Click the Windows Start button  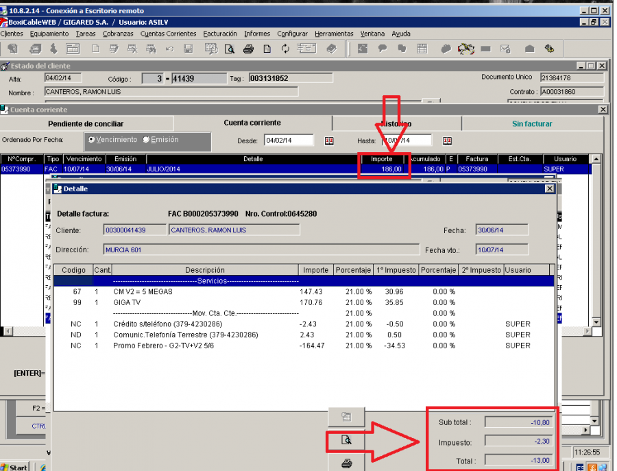(14, 467)
